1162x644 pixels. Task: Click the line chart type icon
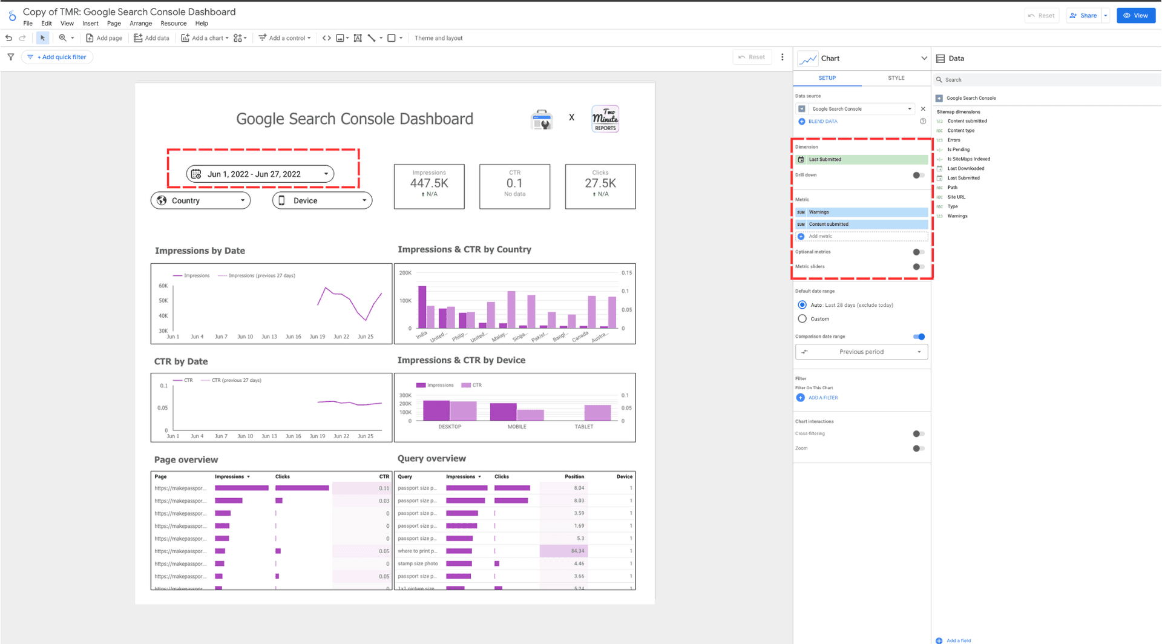tap(807, 59)
